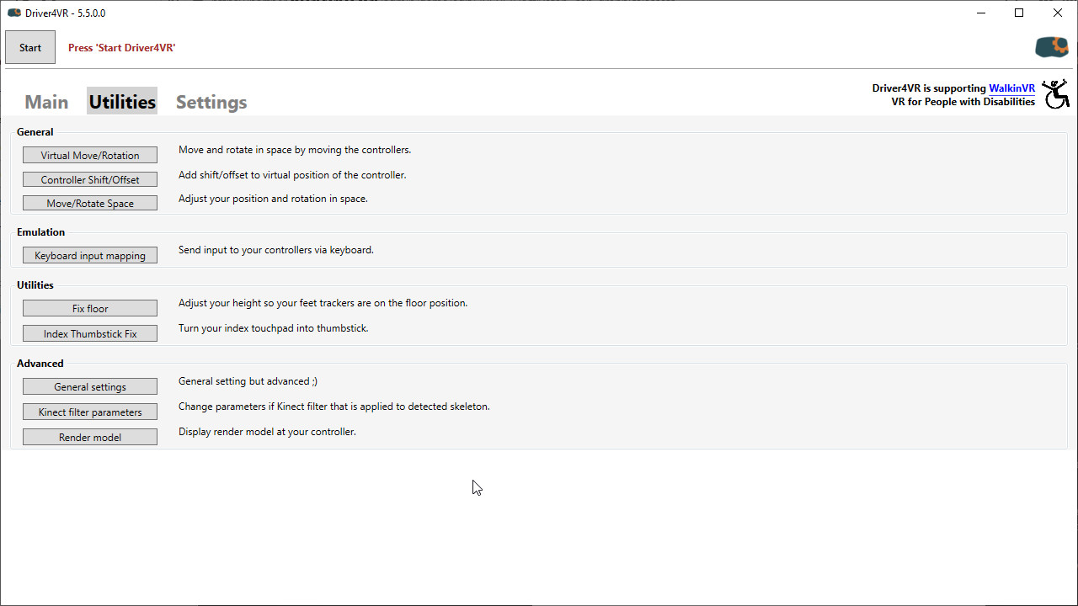Launch the Move/Rotate Space tool
Image resolution: width=1078 pixels, height=606 pixels.
click(90, 203)
